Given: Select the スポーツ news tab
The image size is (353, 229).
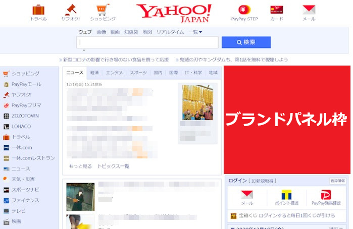Looking at the screenshot, I should pos(138,73).
